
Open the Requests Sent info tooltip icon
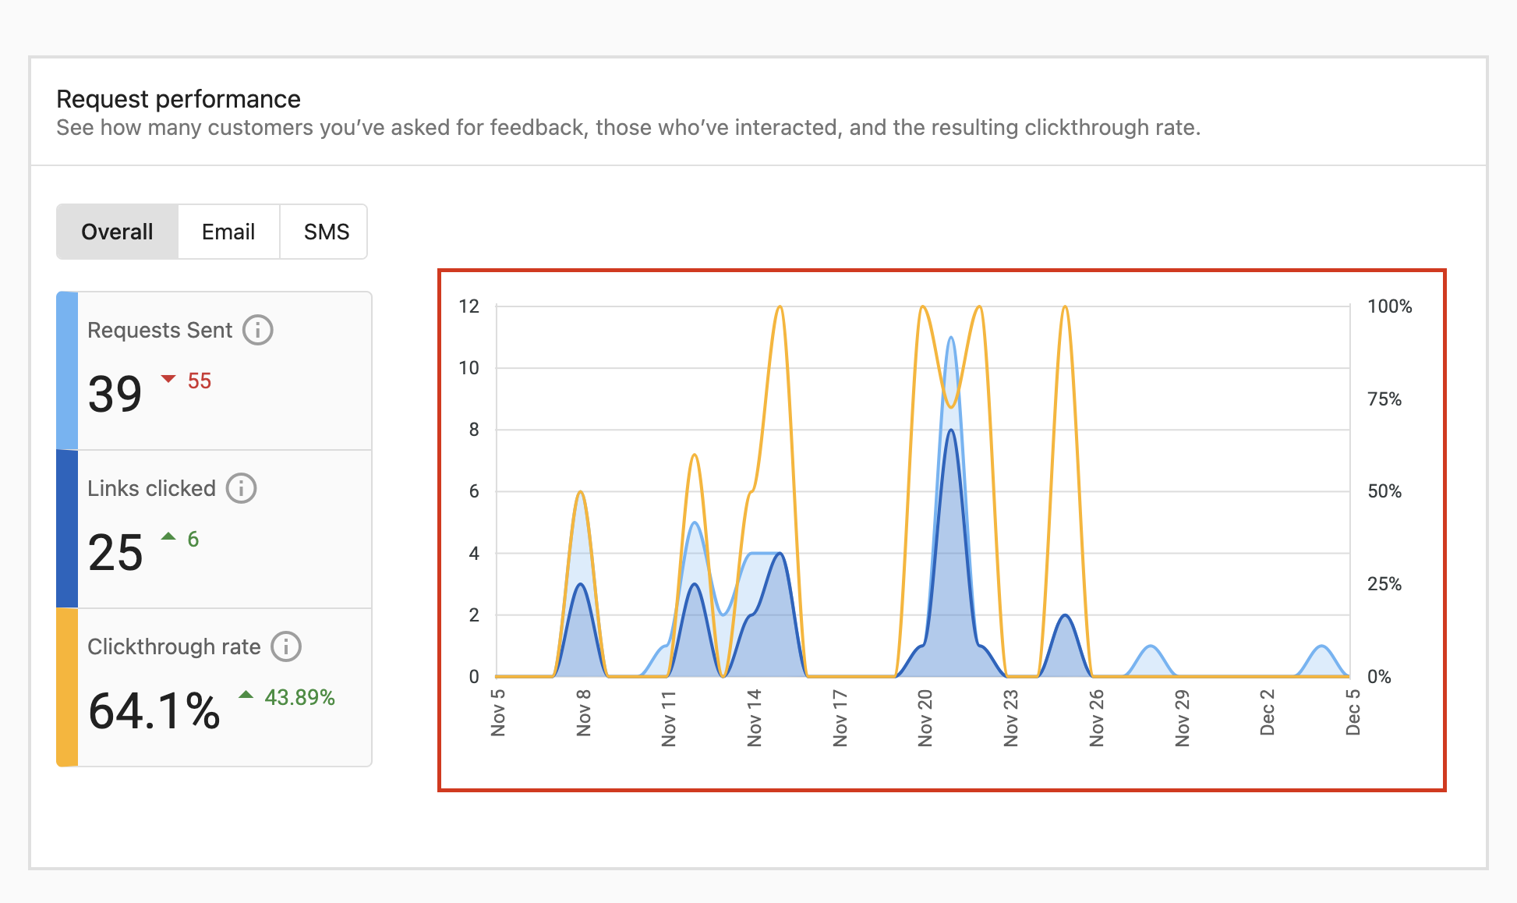click(x=260, y=330)
